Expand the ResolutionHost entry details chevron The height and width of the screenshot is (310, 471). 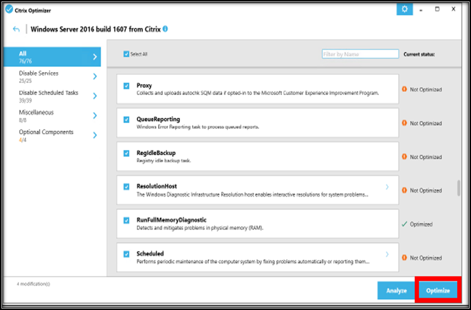coord(387,187)
